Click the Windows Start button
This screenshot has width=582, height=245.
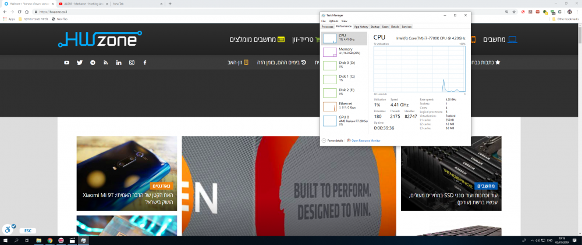tap(5, 240)
